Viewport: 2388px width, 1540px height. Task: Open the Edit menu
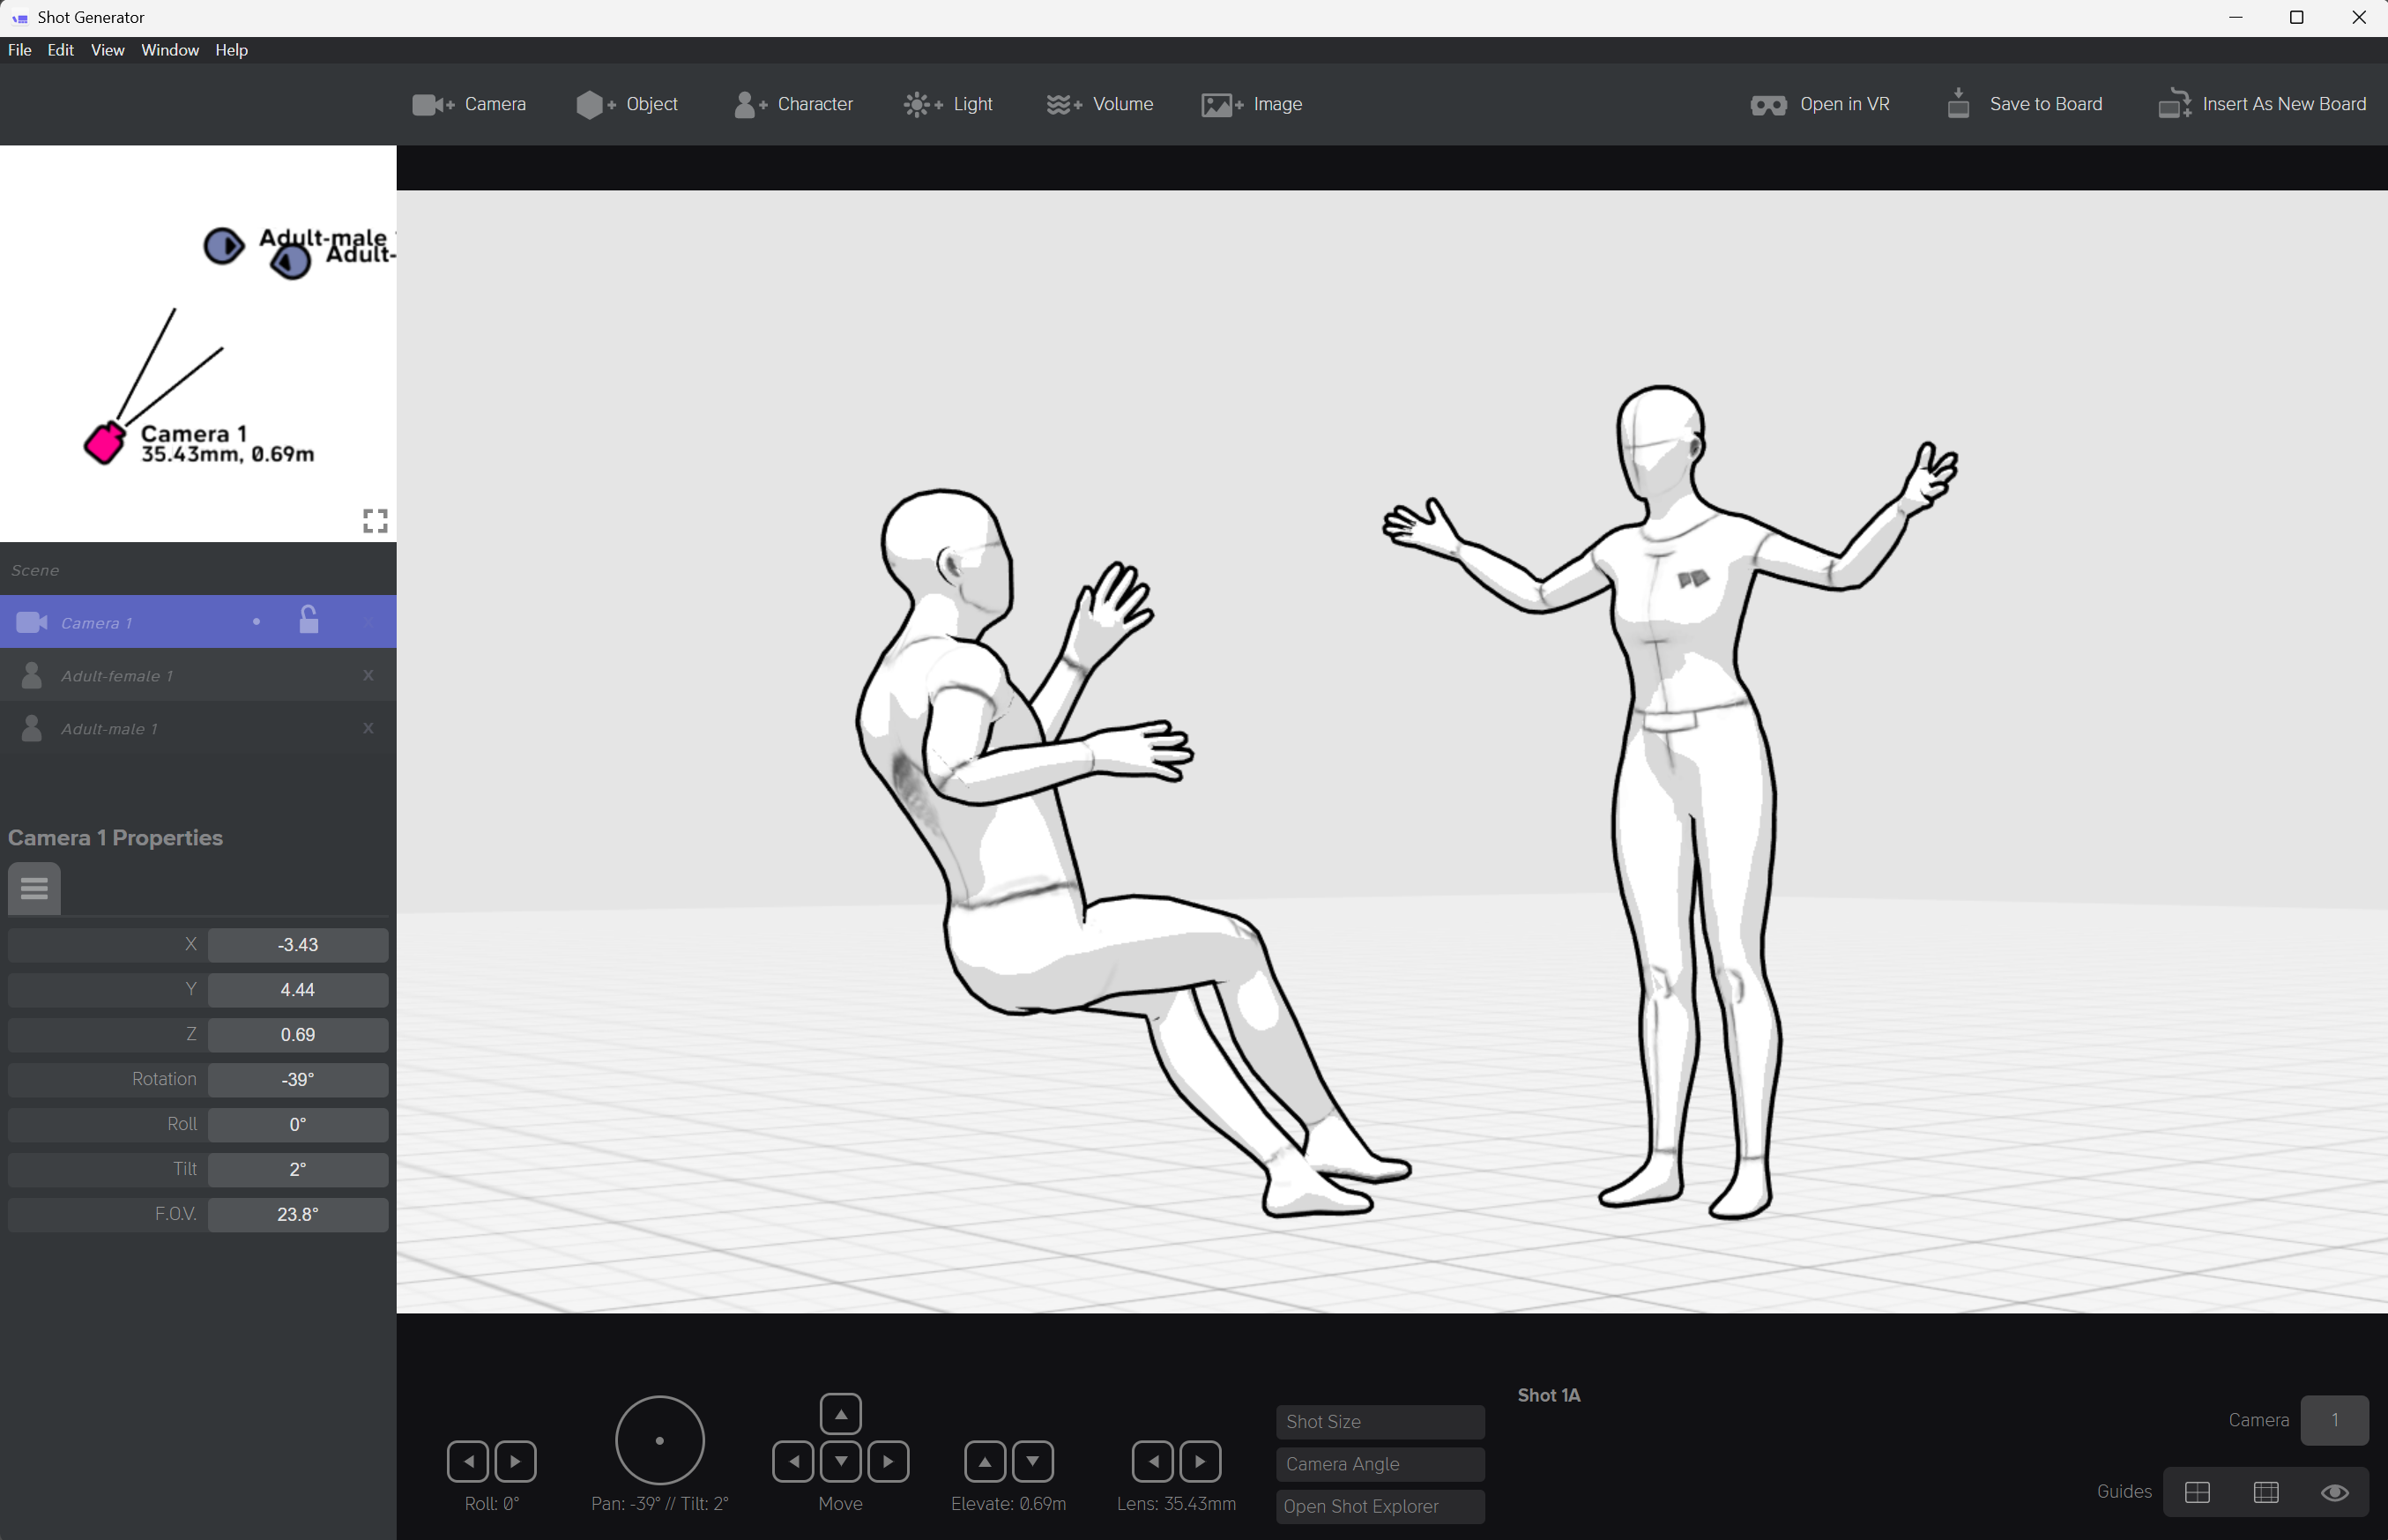pyautogui.click(x=60, y=50)
